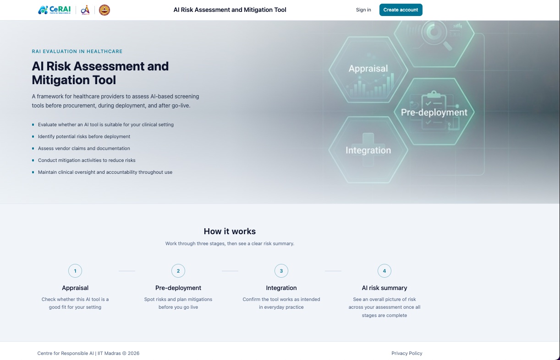The image size is (560, 360).
Task: Click 'Work through three stages' subtitle
Action: click(x=230, y=244)
